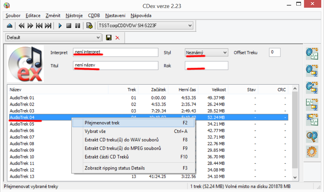324x192 pixels.
Task: Pause playback using the pause button
Action: [77, 26]
